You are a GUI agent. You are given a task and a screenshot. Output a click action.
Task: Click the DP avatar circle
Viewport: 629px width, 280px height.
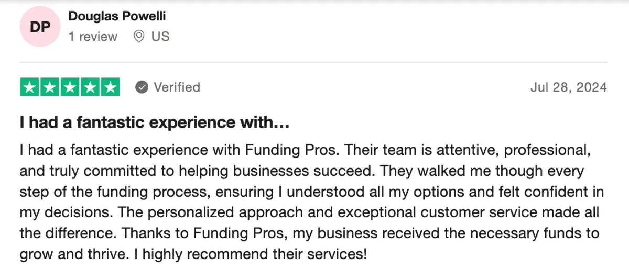coord(40,27)
